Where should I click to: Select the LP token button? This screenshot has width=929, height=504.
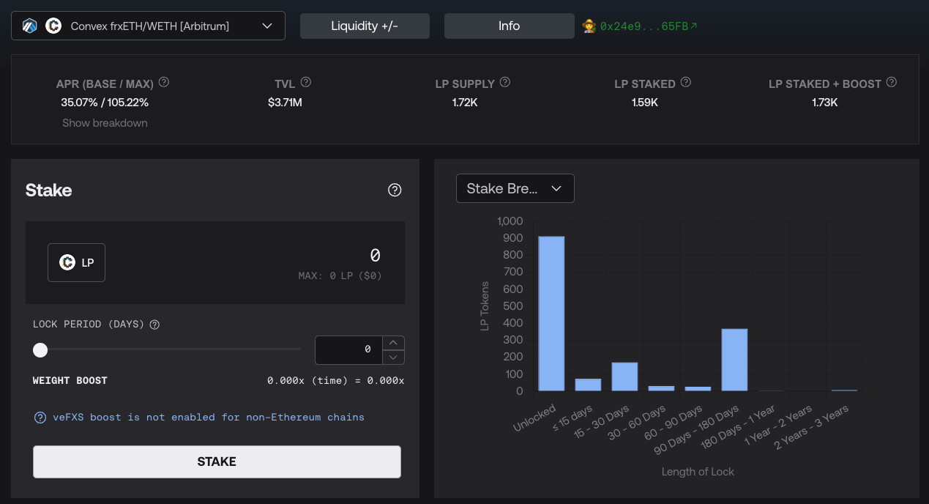point(76,262)
